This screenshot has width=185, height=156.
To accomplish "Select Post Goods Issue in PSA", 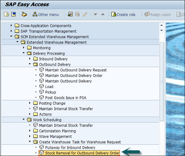I will [x=66, y=98].
